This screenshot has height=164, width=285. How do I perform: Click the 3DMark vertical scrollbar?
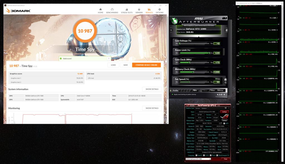pos(168,69)
